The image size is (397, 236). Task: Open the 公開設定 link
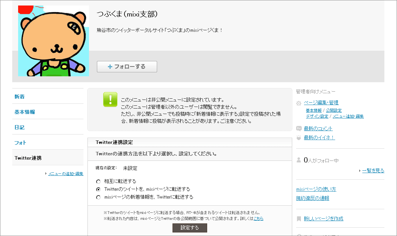click(334, 110)
